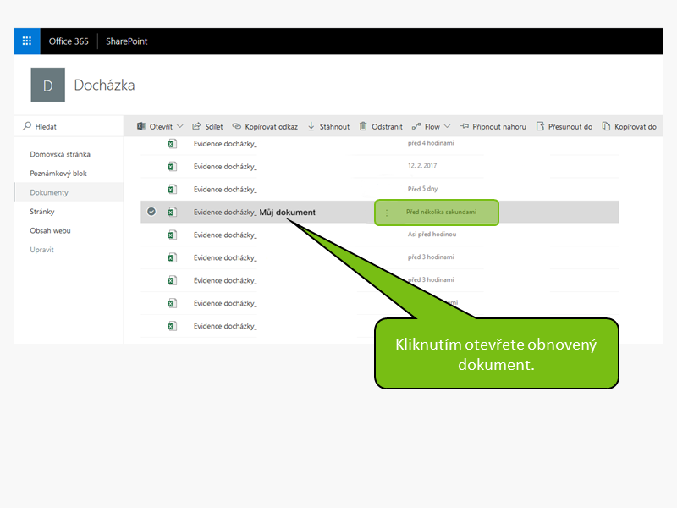Click the Excel icon of Můj dokument row

(x=172, y=212)
